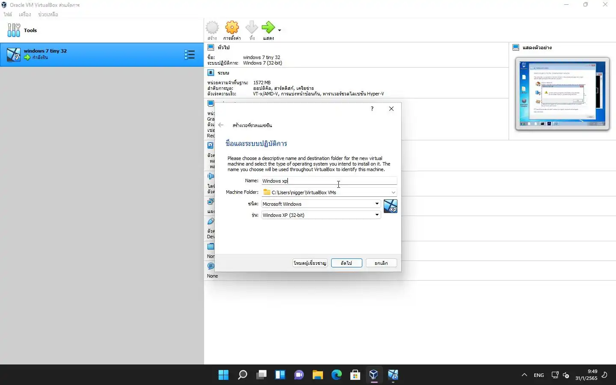Click the muted volume tray icon

(x=566, y=375)
